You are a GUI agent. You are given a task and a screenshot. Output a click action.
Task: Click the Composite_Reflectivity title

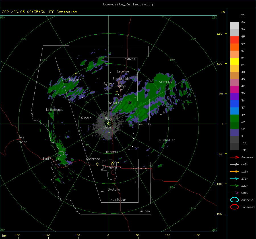click(128, 4)
